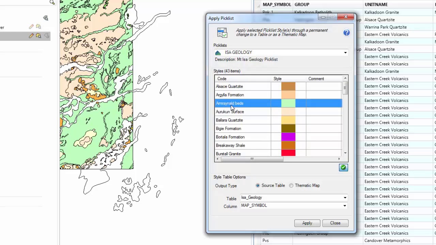
Task: Click the green checkmark icon below the styles list
Action: tap(343, 167)
